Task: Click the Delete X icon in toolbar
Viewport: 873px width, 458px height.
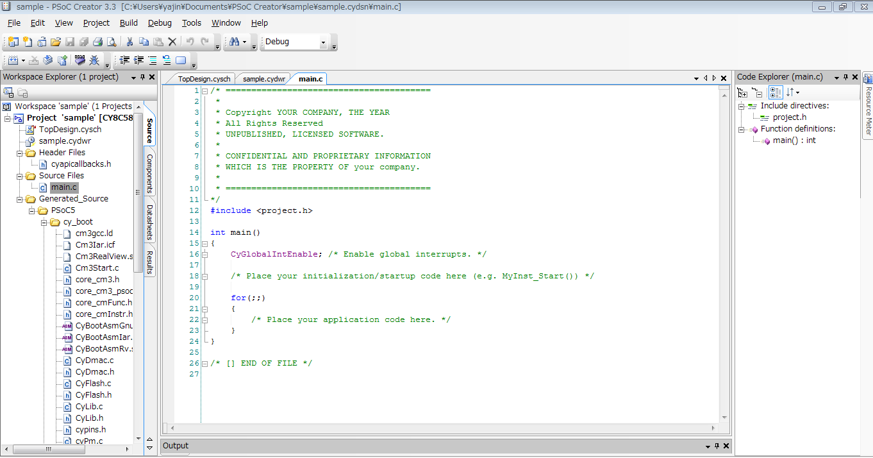Action: tap(172, 42)
